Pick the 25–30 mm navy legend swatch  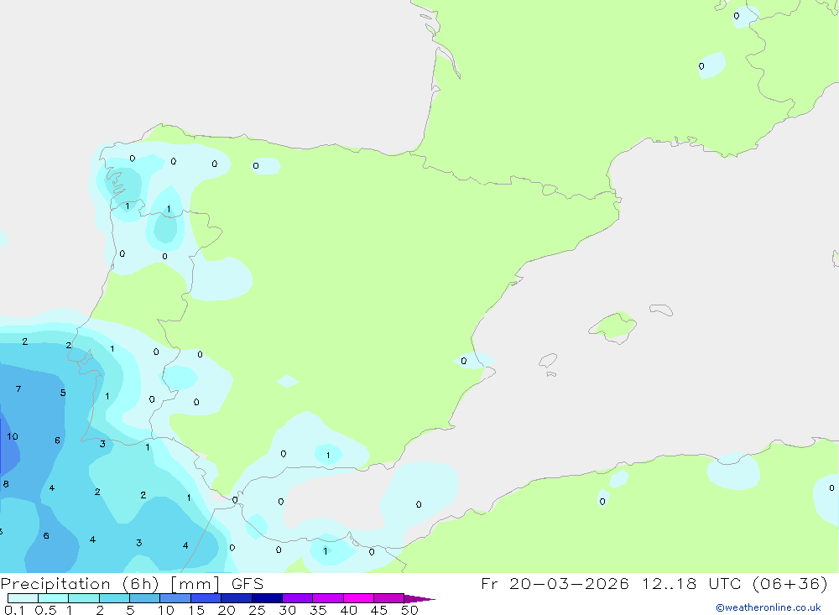click(x=267, y=598)
